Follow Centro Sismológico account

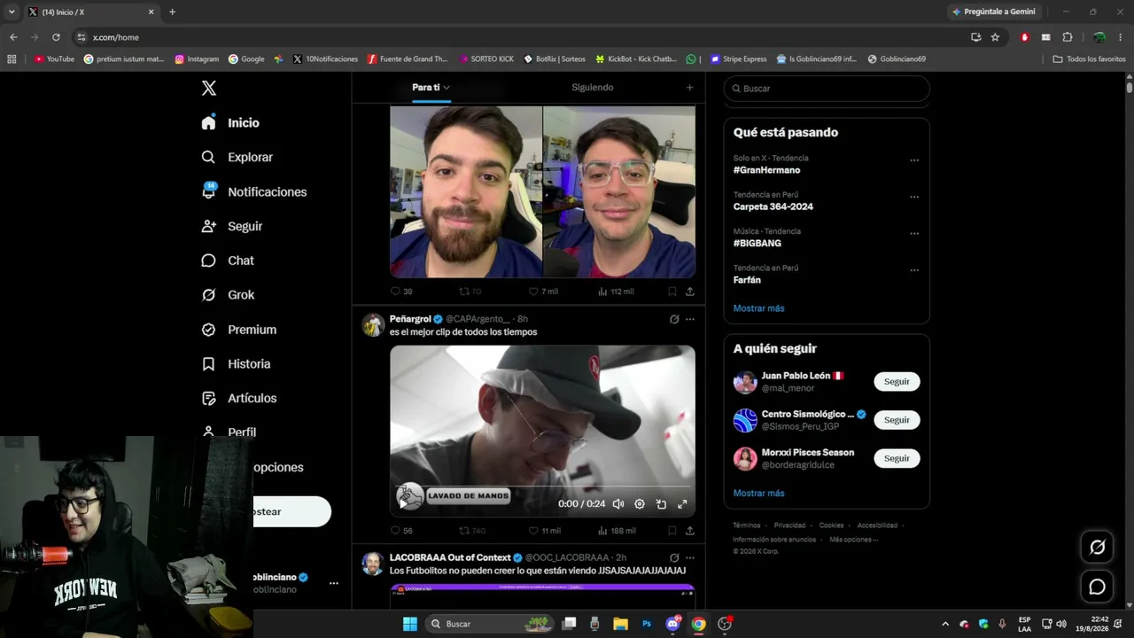tap(897, 420)
